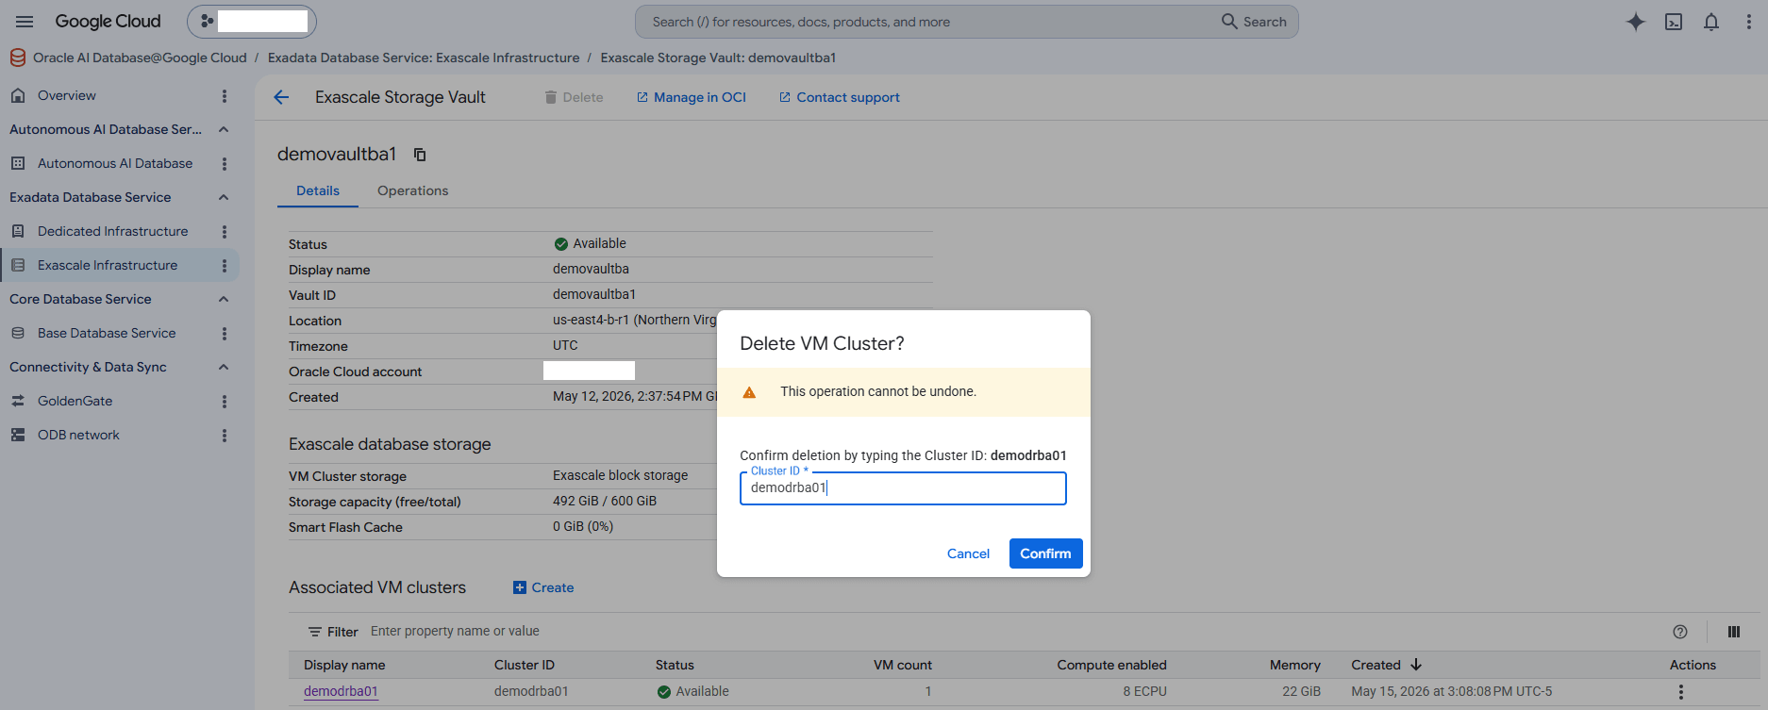Sort by Display name column header
The width and height of the screenshot is (1768, 710).
344,665
